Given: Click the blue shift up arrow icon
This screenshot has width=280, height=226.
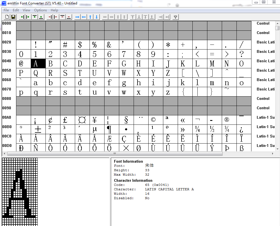Looking at the screenshot, I should [90, 17].
